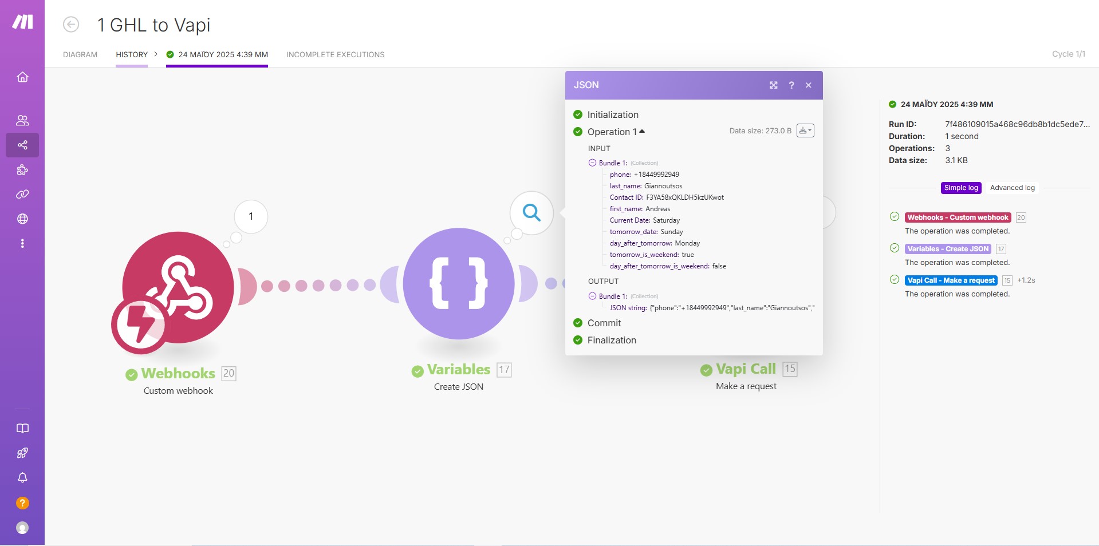1099x546 pixels.
Task: Open the user profile avatar
Action: coord(22,528)
